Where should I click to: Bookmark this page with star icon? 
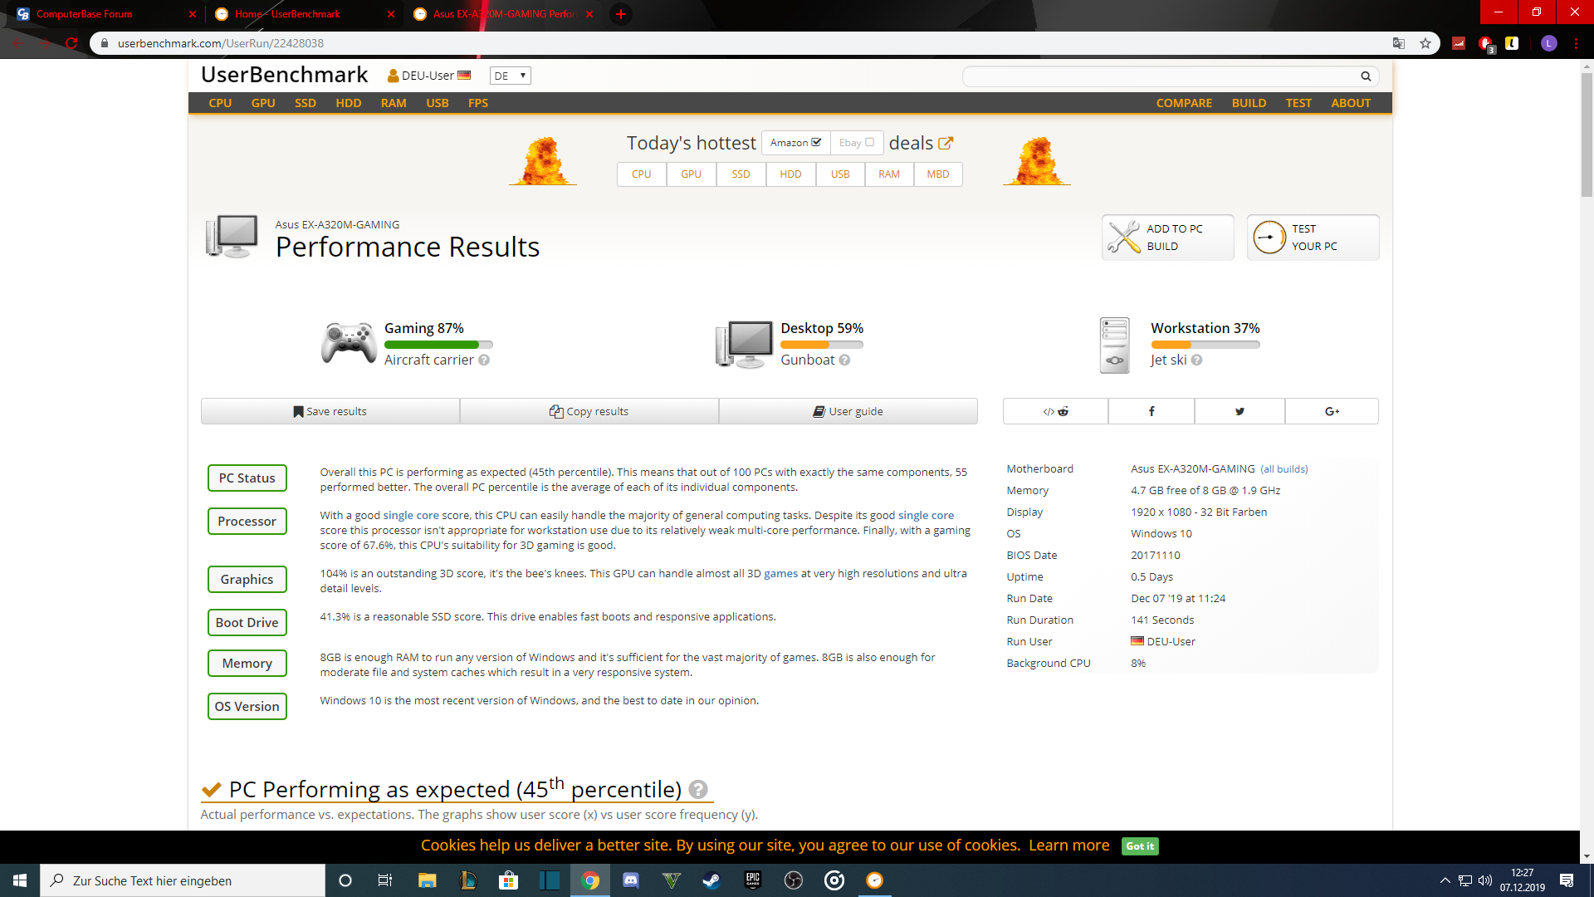[x=1425, y=43]
